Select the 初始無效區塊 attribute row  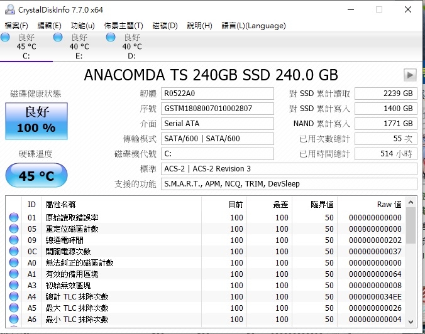(206, 285)
